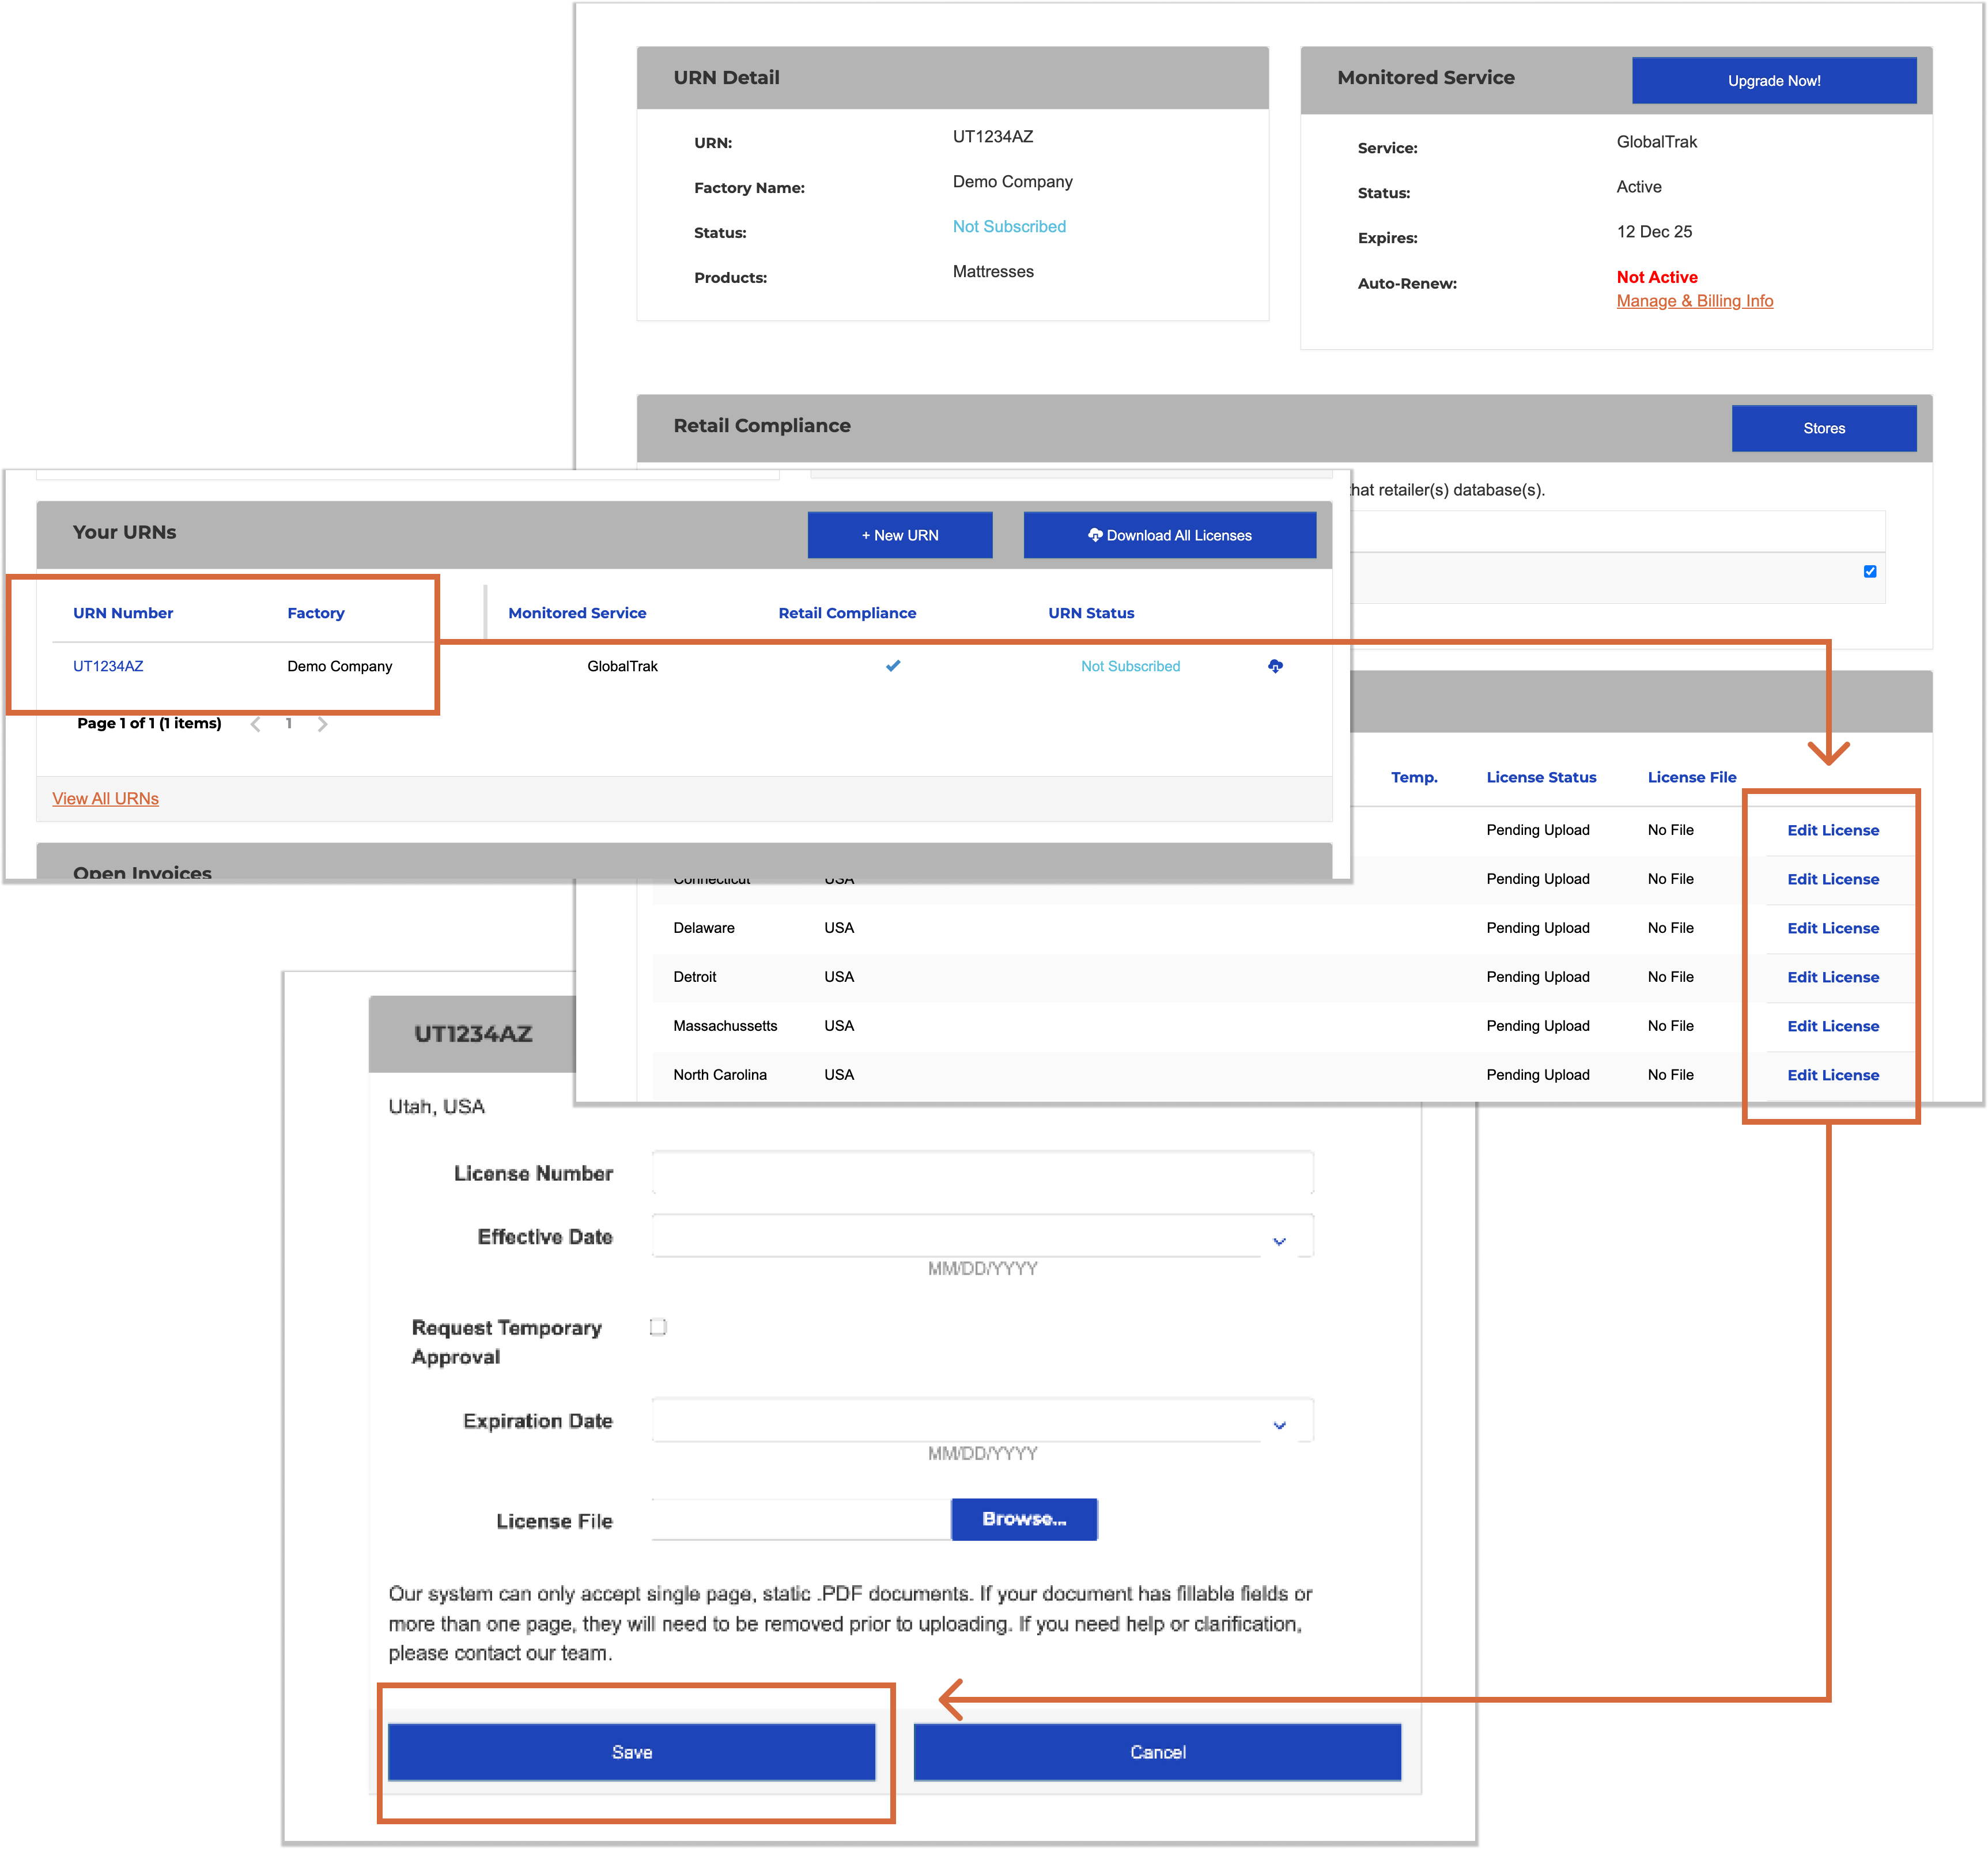Go to previous page arrow in pagination
Screen dimensions: 1988x1849
pos(256,724)
